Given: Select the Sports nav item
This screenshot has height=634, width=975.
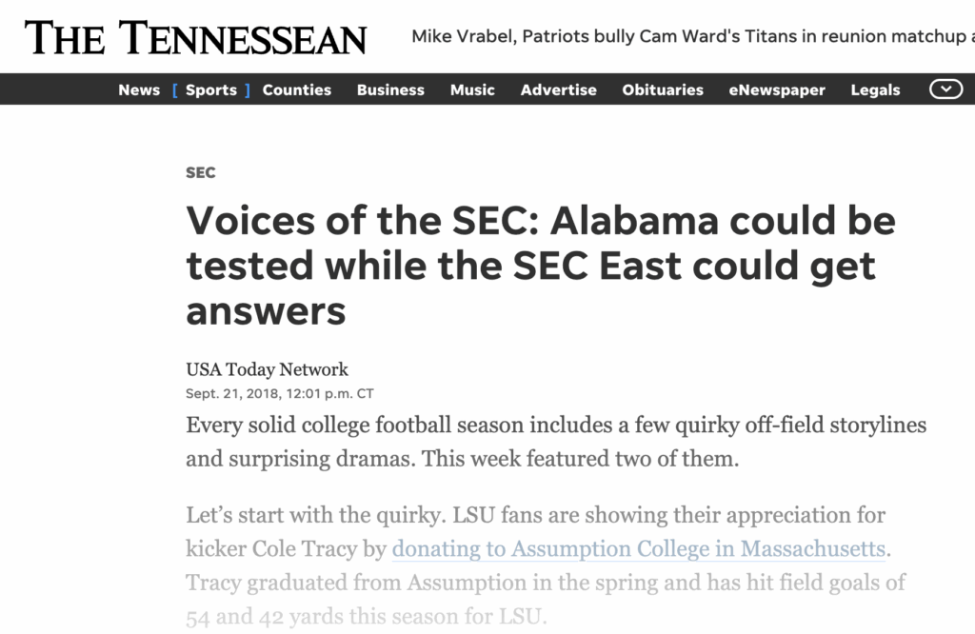Looking at the screenshot, I should click(211, 90).
